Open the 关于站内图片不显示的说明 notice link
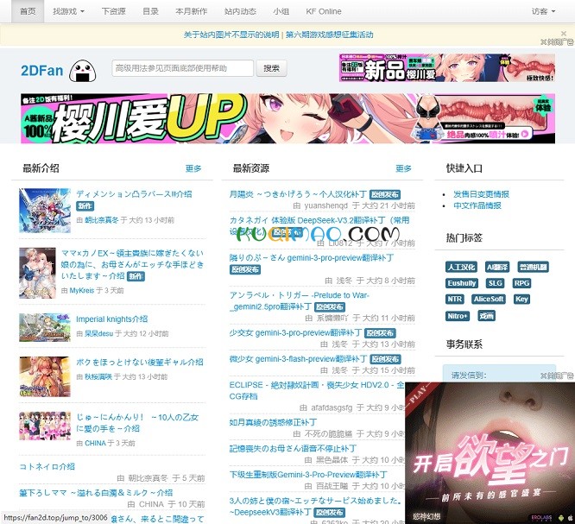Image resolution: width=575 pixels, height=524 pixels. 231,35
